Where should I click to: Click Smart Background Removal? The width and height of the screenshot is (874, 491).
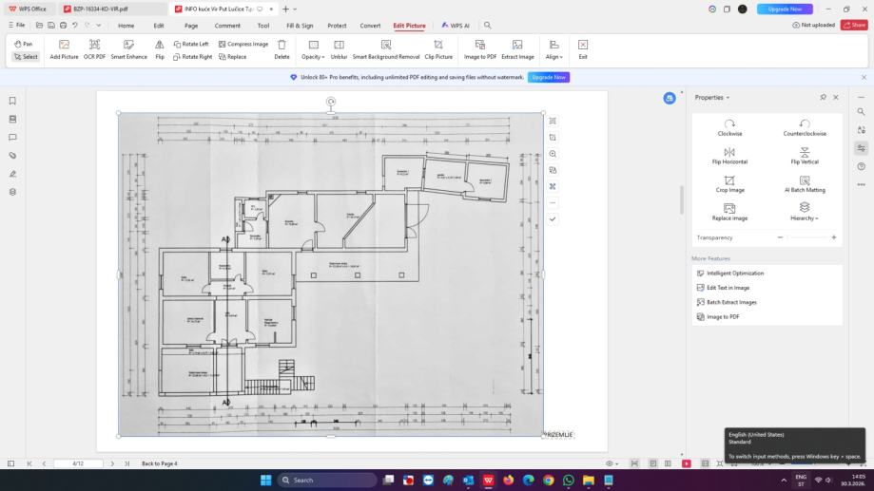pyautogui.click(x=385, y=49)
